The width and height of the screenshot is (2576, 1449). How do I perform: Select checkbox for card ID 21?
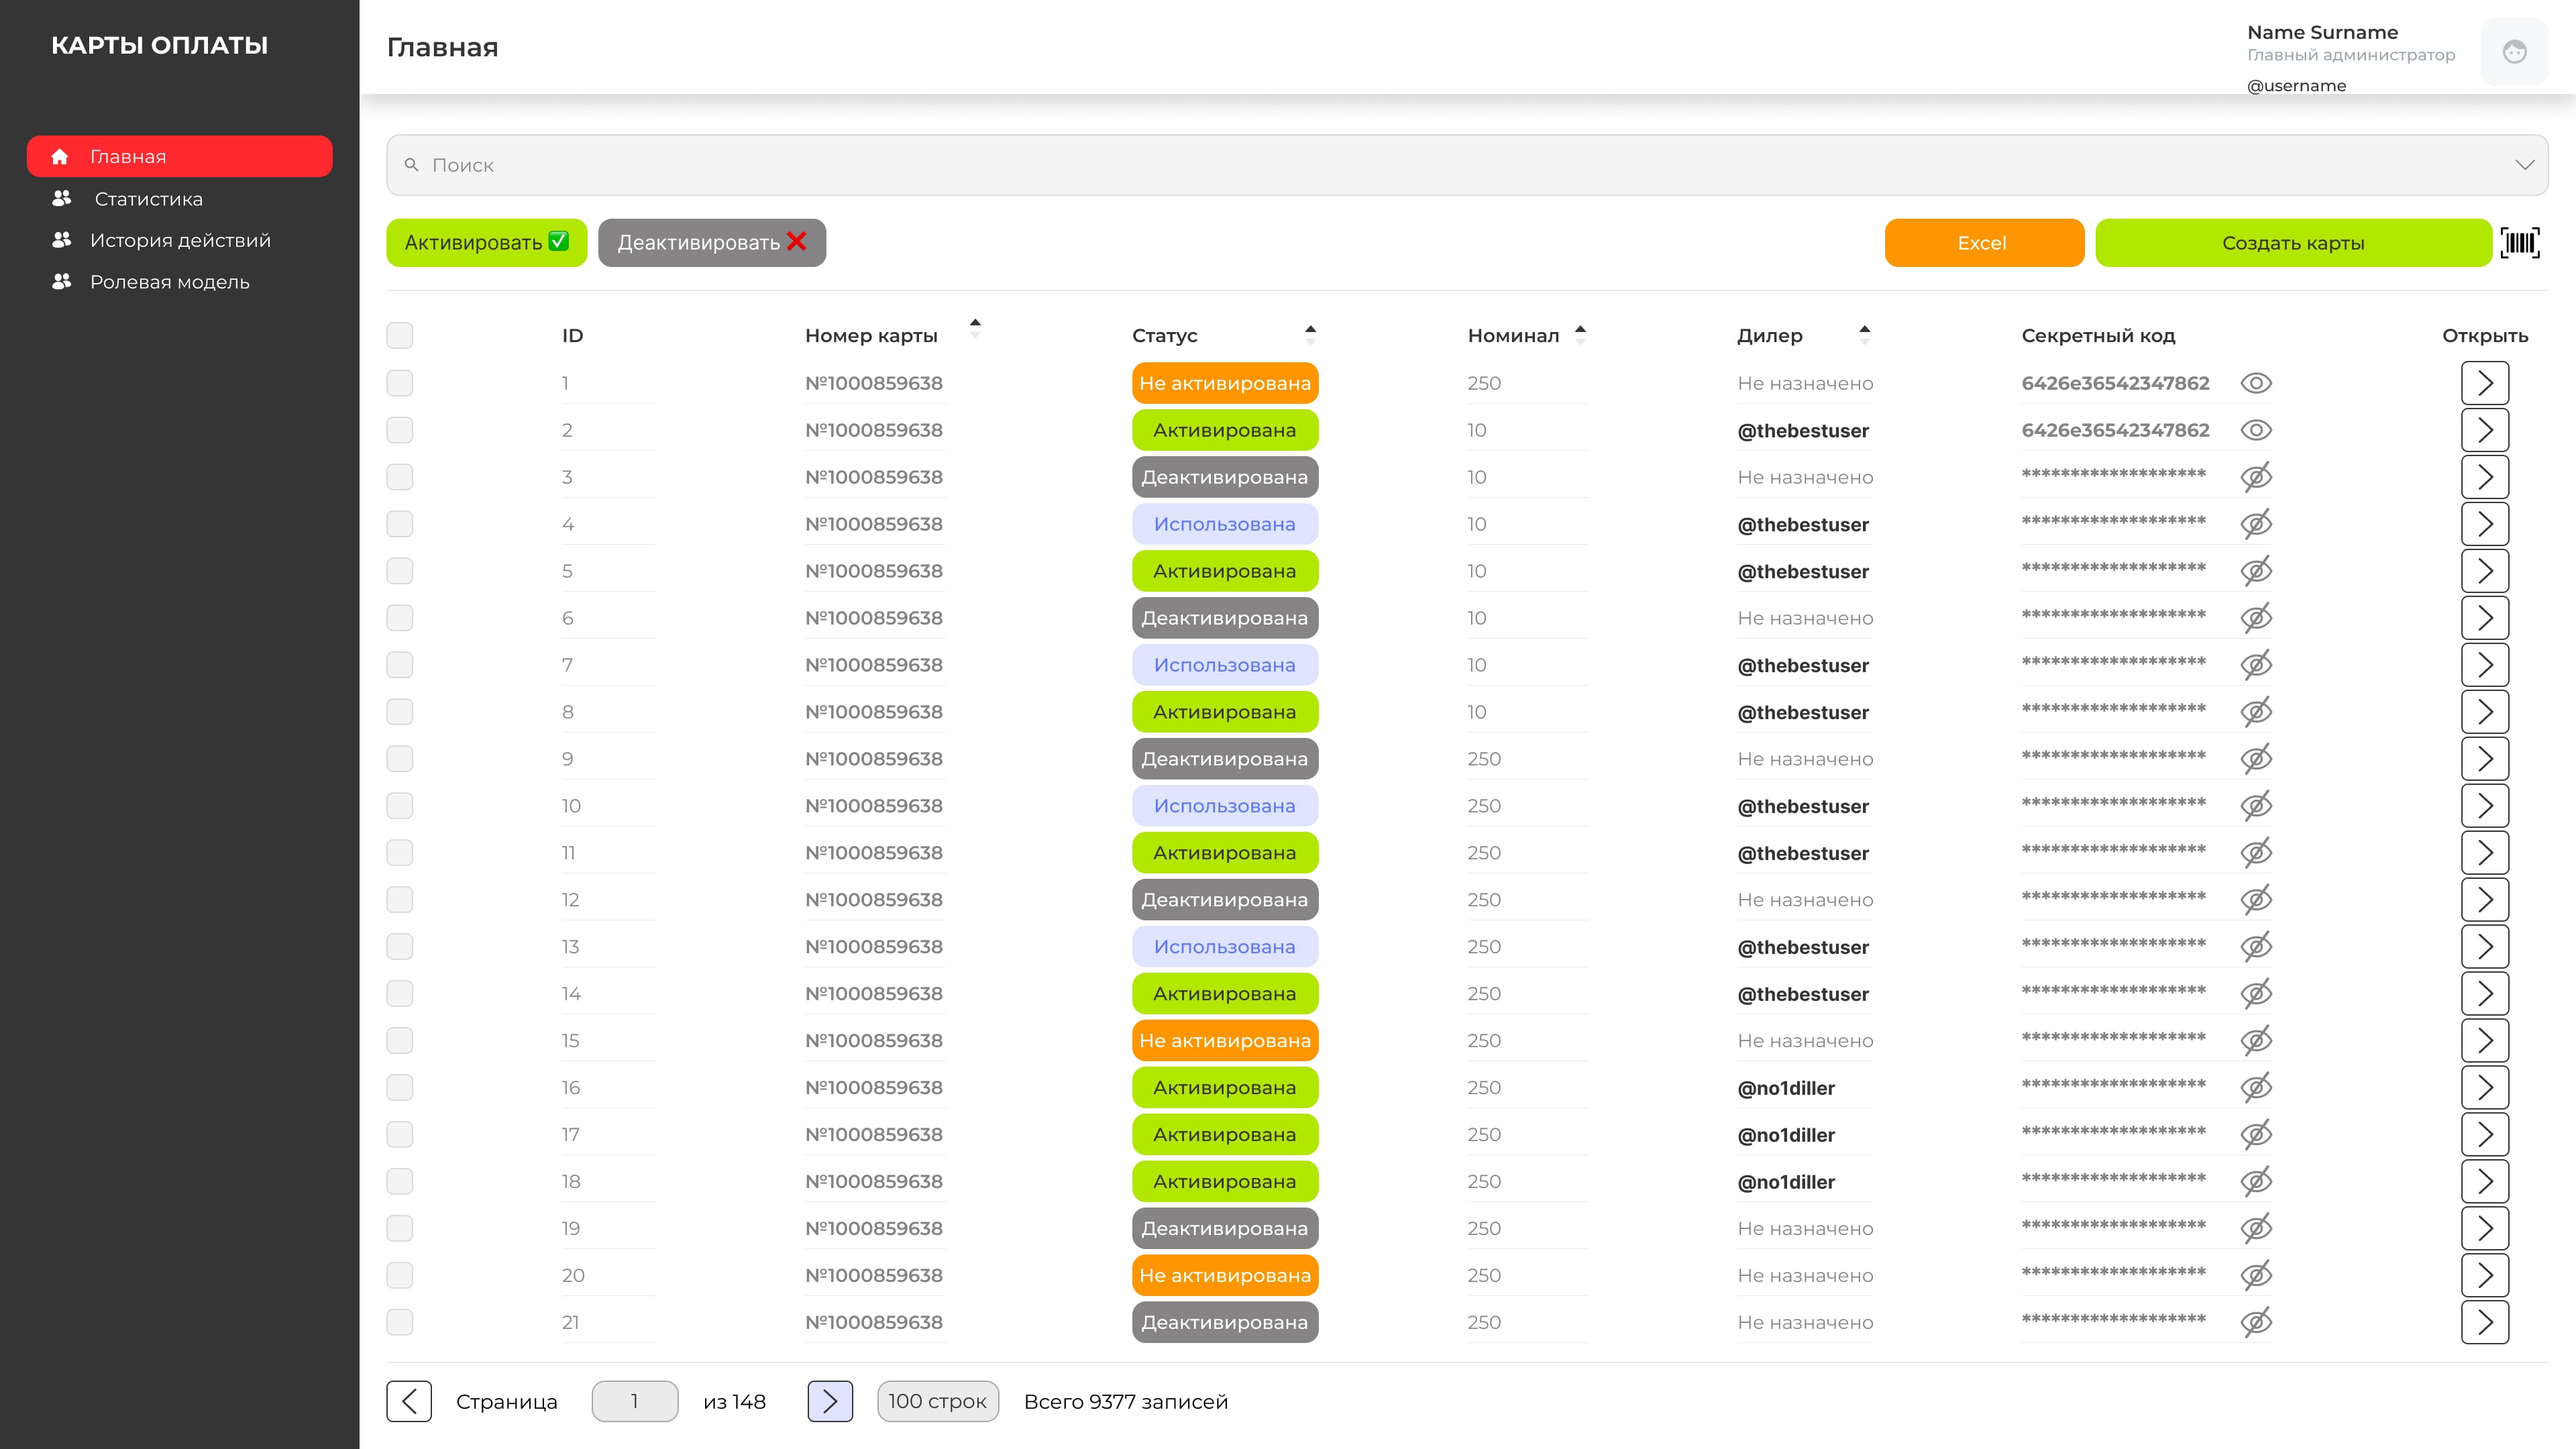400,1323
